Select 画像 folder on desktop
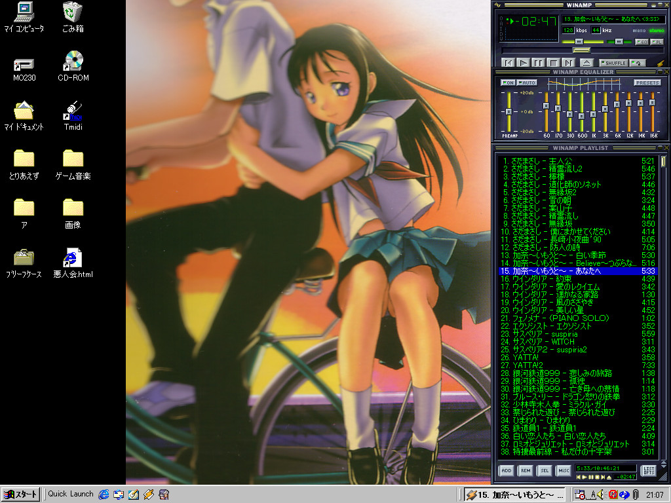 [x=73, y=214]
